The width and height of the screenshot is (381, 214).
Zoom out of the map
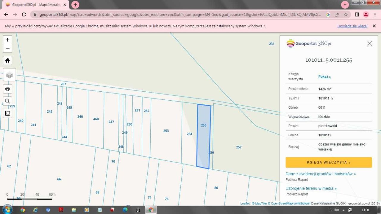point(7,48)
